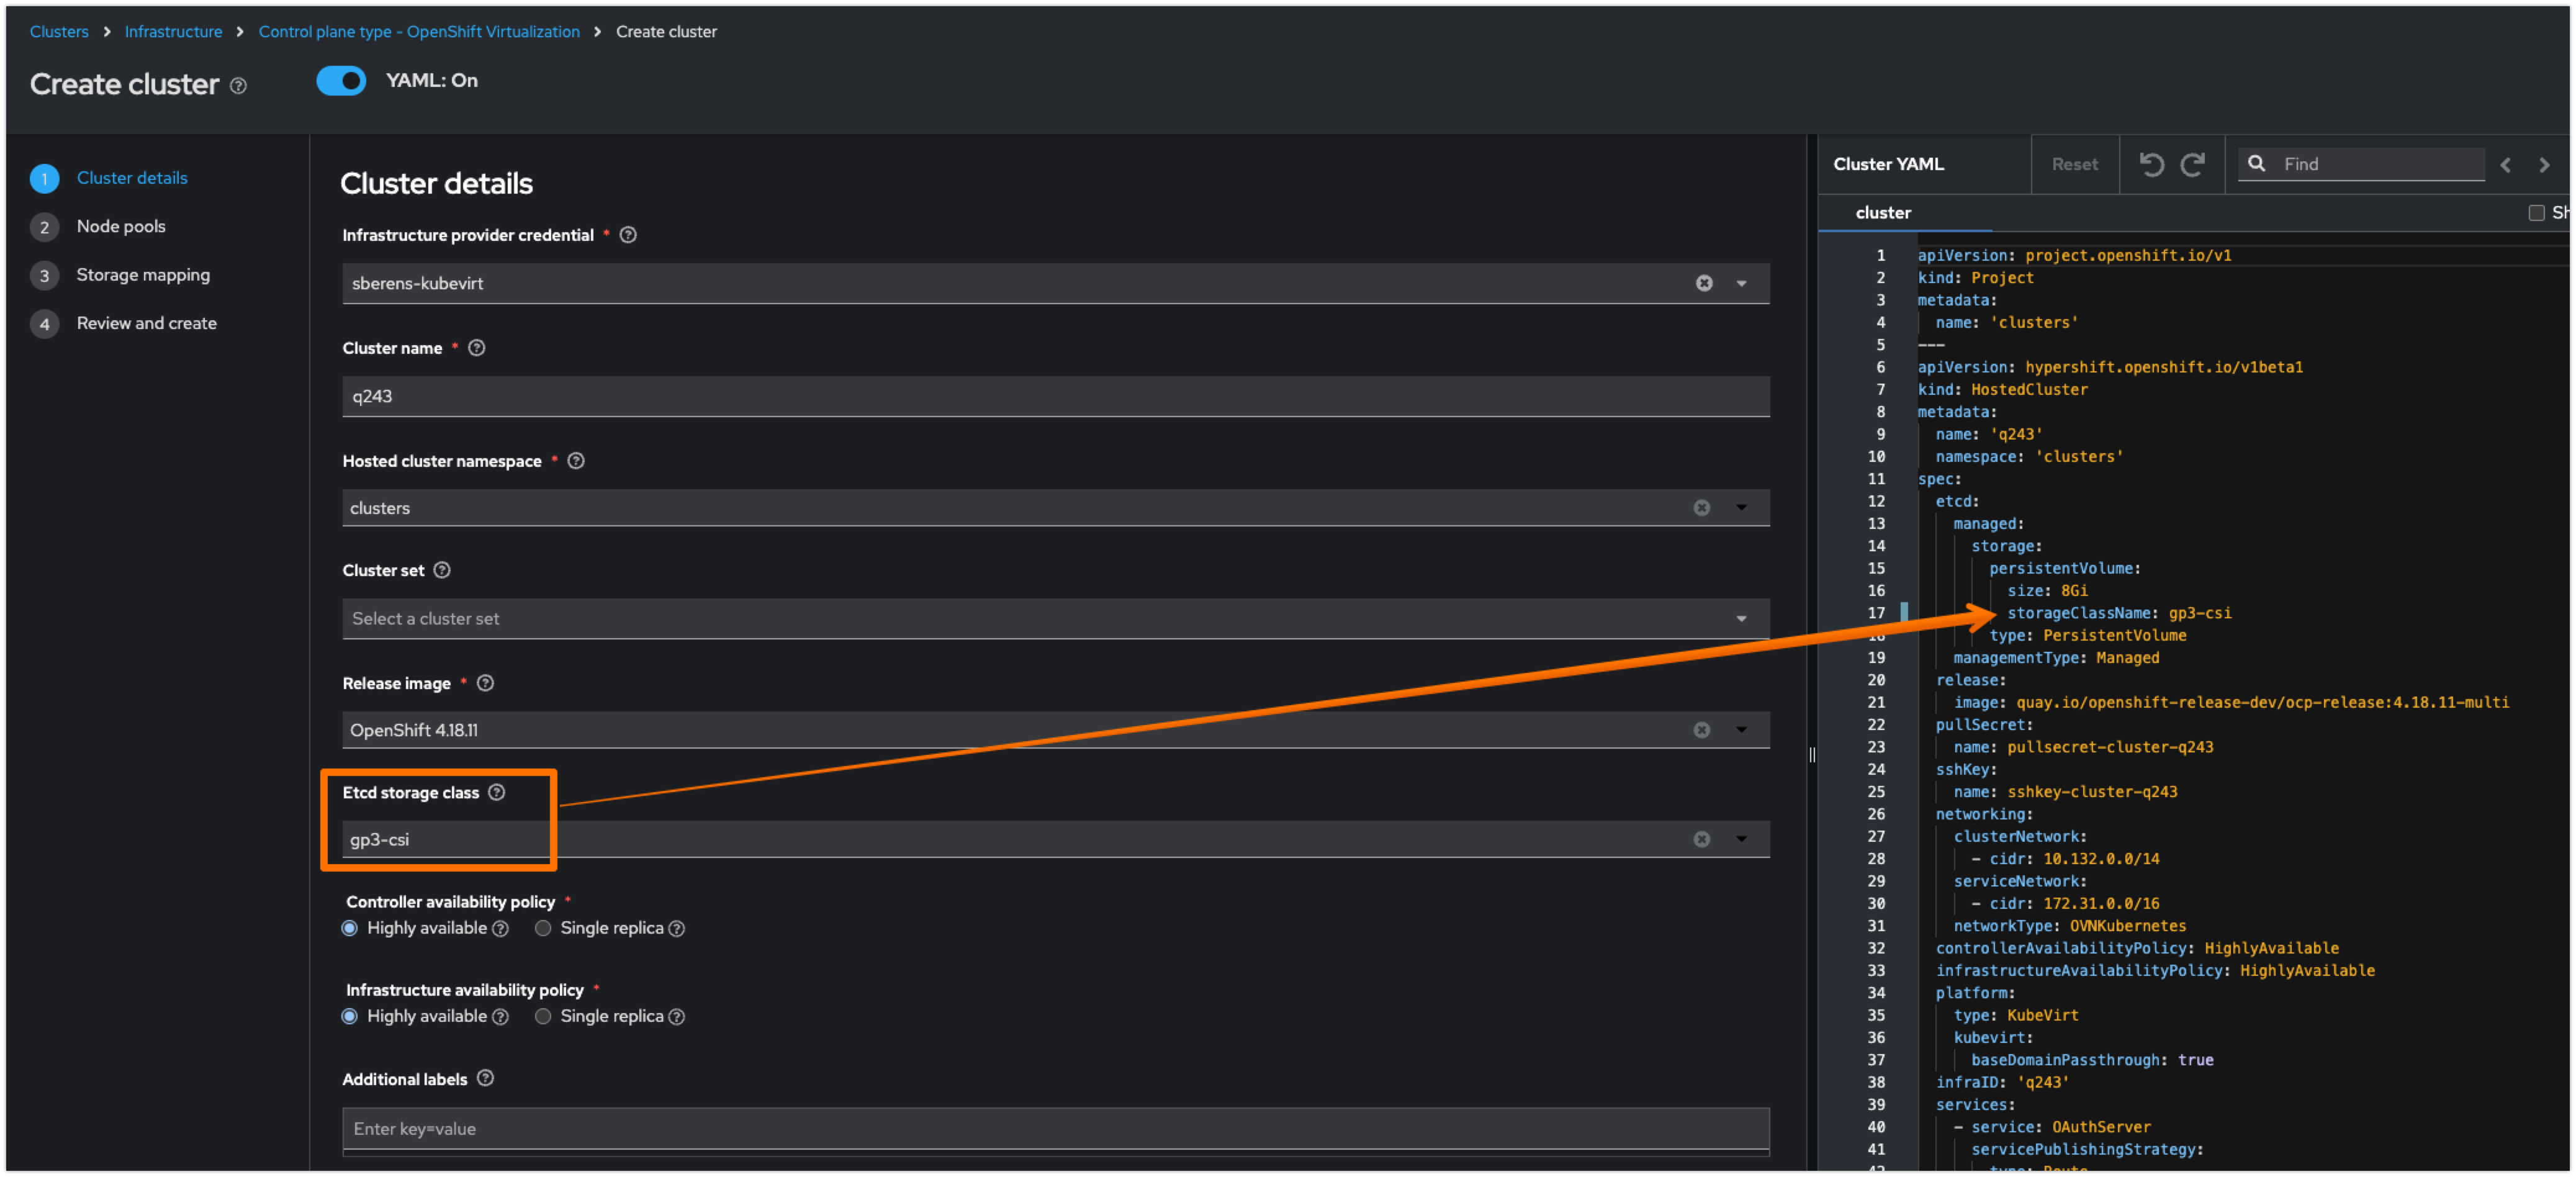The image size is (2576, 1177).
Task: Select the cluster tab in YAML editor
Action: click(1883, 212)
